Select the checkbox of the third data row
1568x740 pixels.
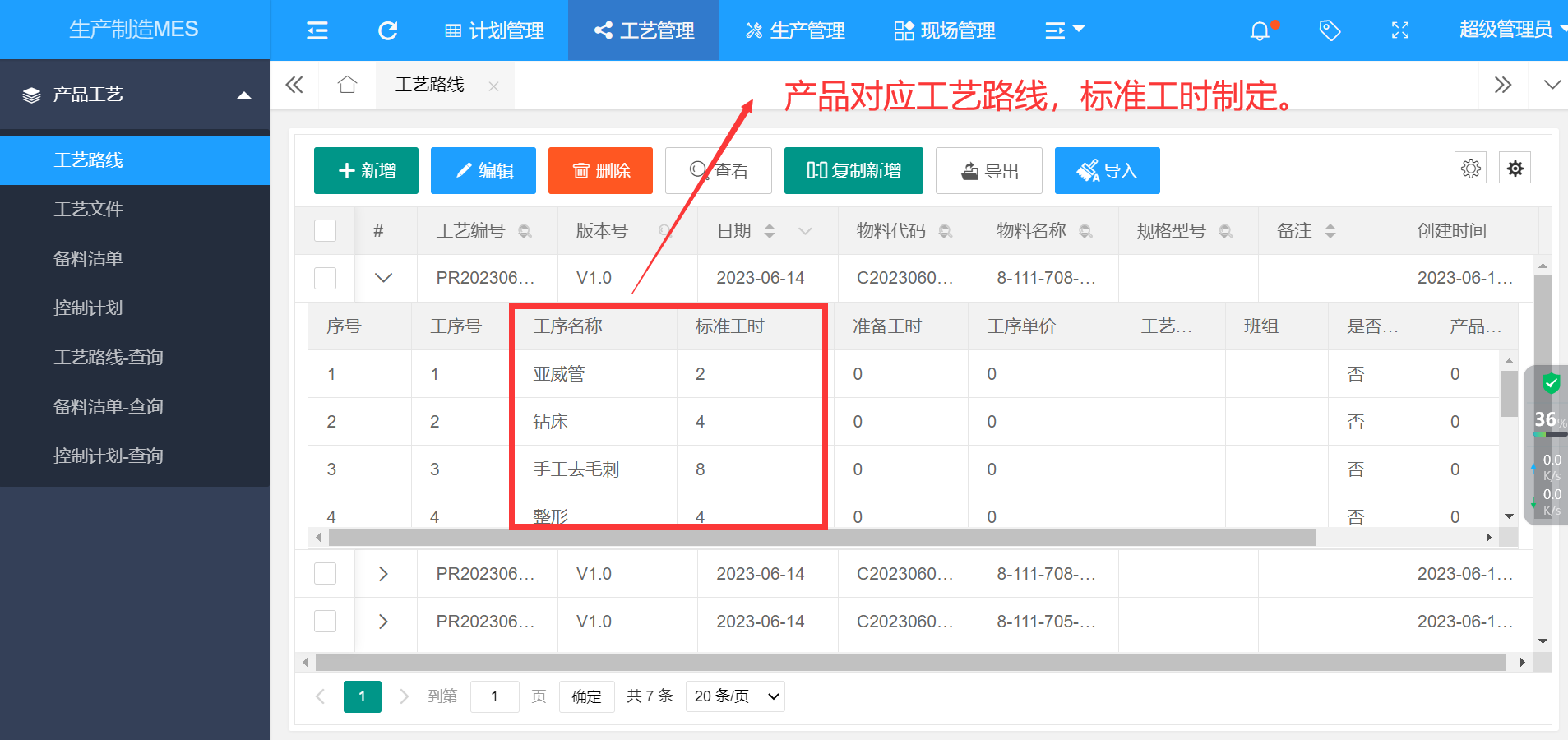pyautogui.click(x=326, y=622)
